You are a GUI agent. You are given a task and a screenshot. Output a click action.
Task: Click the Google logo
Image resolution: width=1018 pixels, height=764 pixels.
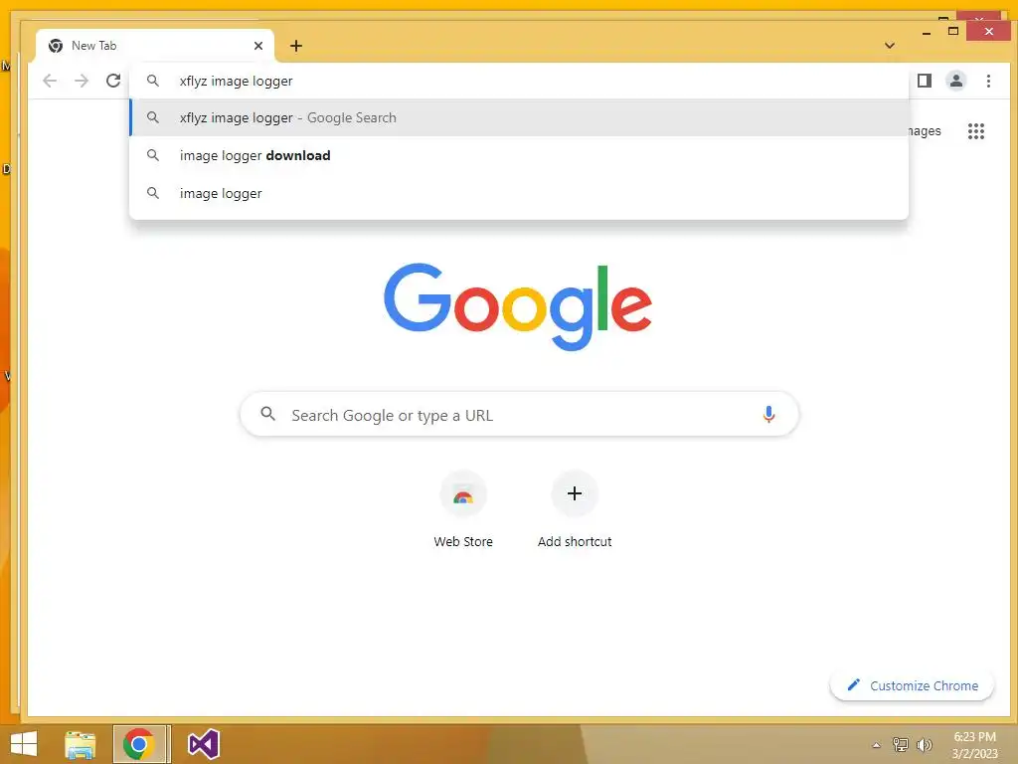point(517,306)
